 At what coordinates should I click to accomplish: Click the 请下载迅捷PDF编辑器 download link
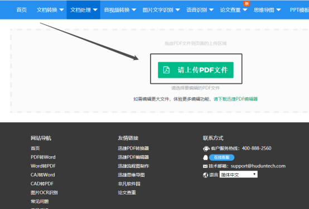235,99
